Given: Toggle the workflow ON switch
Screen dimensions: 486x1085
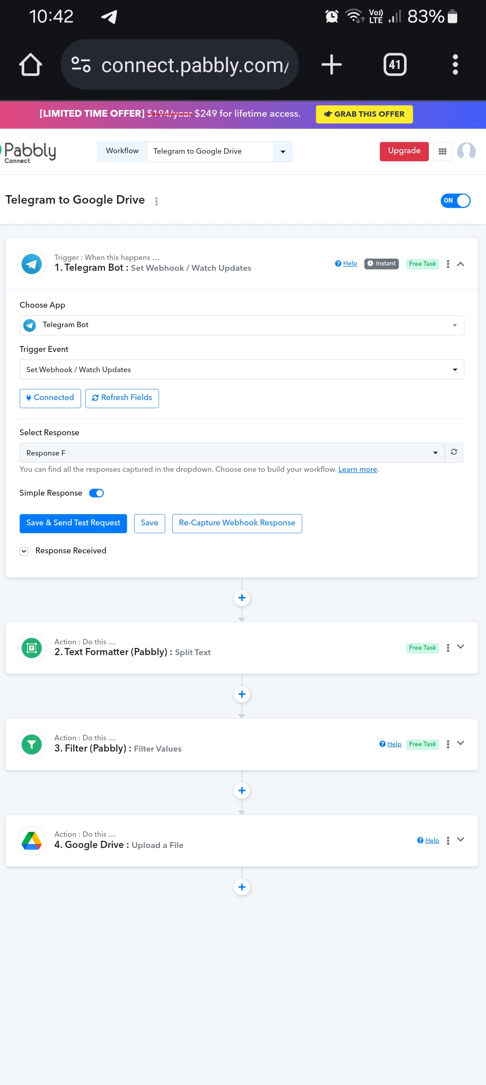Looking at the screenshot, I should [x=455, y=201].
